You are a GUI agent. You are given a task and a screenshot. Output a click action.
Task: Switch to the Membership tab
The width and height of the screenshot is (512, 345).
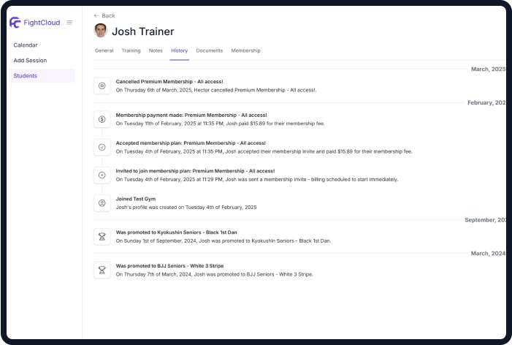pyautogui.click(x=245, y=50)
